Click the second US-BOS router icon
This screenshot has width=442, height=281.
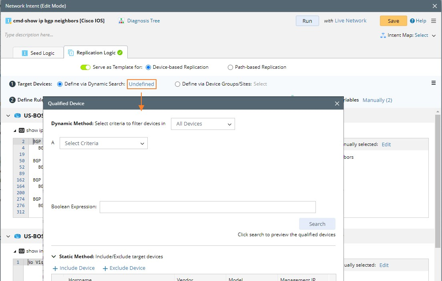[x=18, y=237]
